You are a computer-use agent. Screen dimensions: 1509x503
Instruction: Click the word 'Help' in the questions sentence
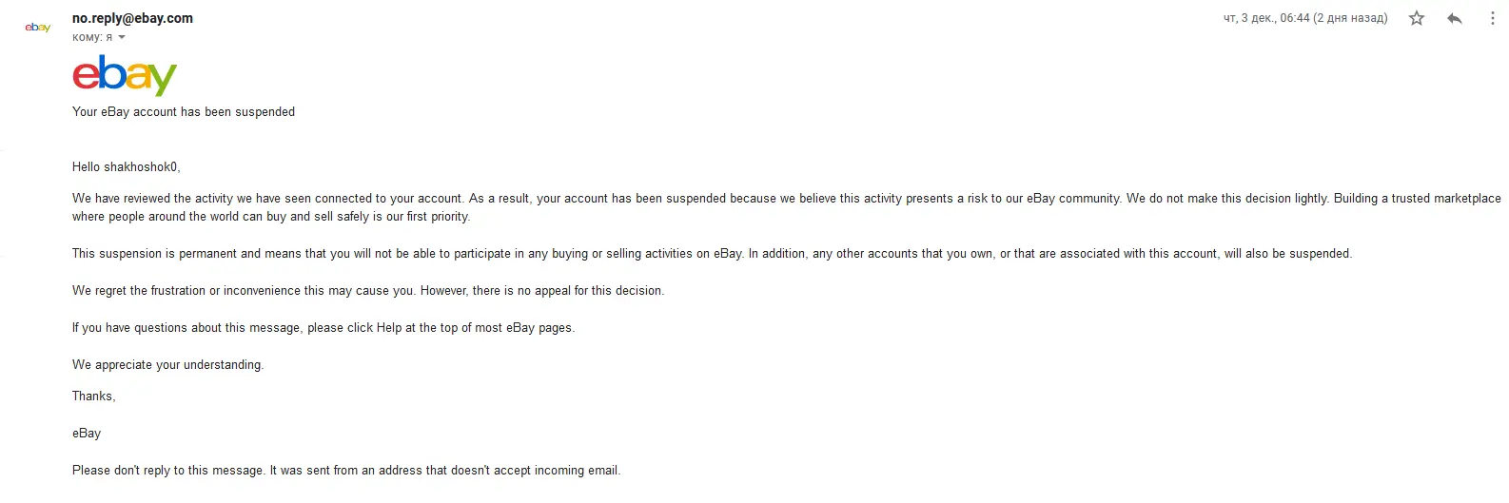tap(389, 327)
